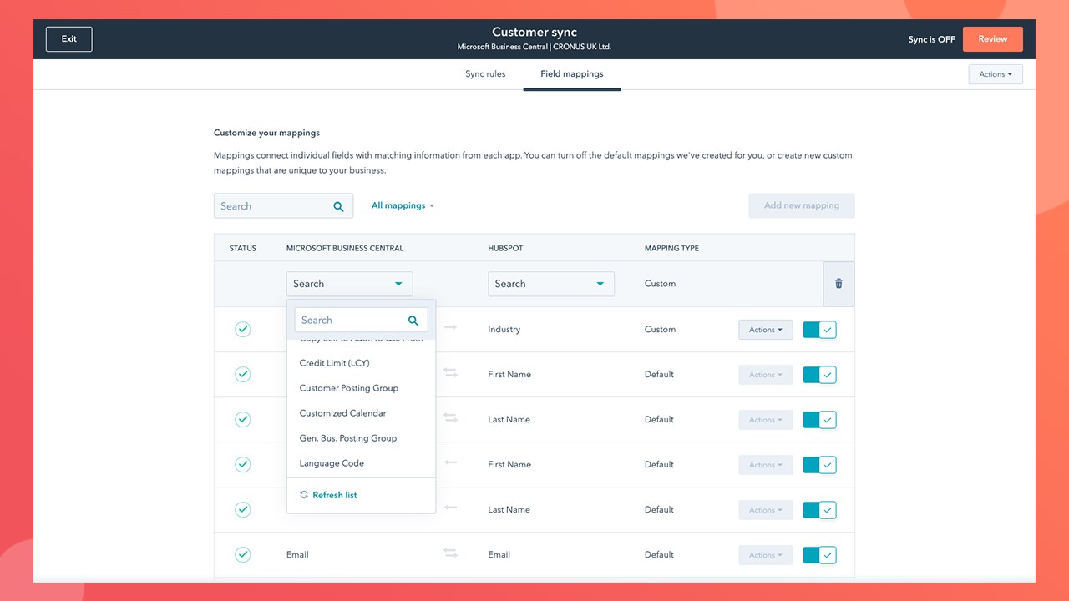Click the Sync is OFF status text
The image size is (1069, 601).
(x=931, y=39)
